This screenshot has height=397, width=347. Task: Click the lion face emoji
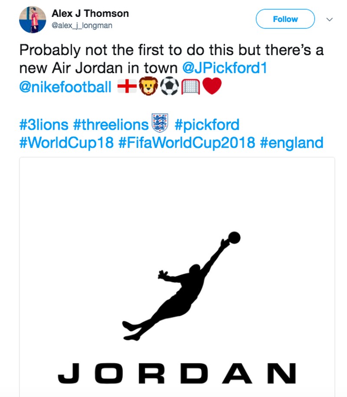(148, 87)
